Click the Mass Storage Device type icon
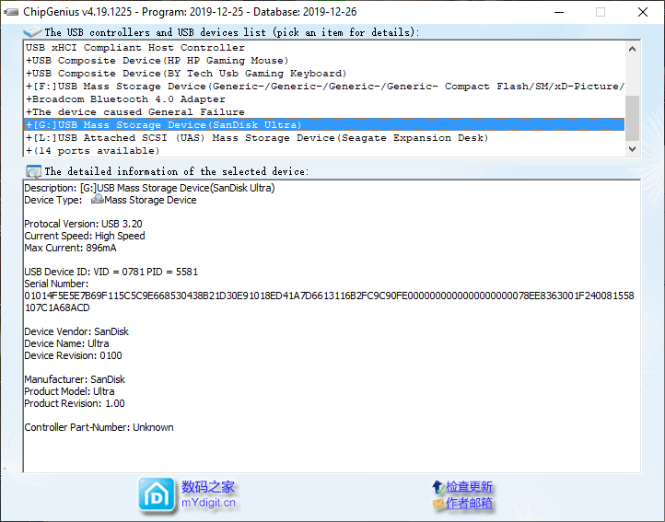The image size is (665, 522). pos(97,199)
